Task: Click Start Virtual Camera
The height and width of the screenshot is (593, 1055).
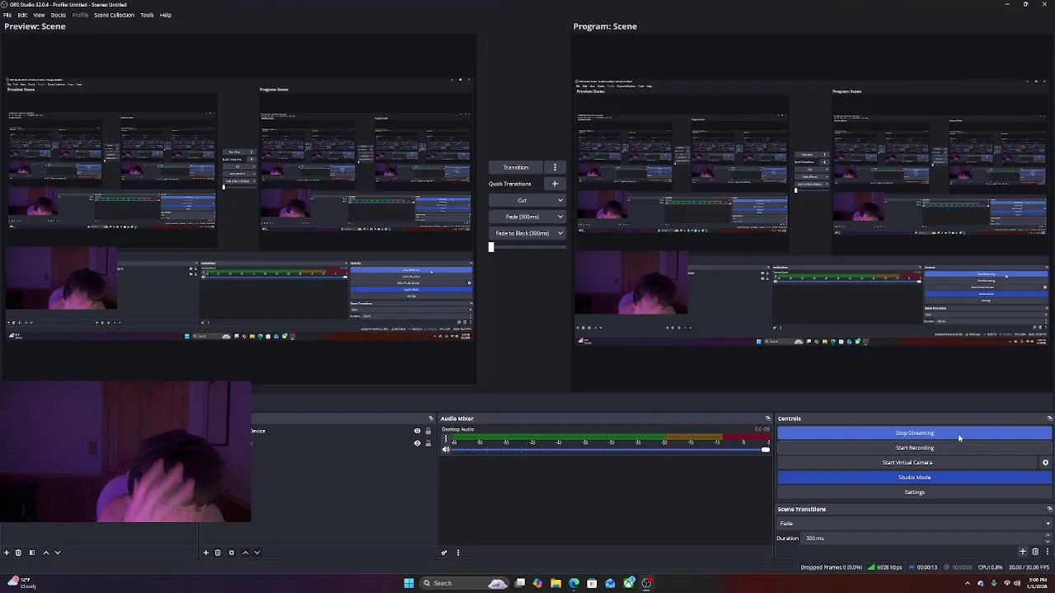Action: 907,463
